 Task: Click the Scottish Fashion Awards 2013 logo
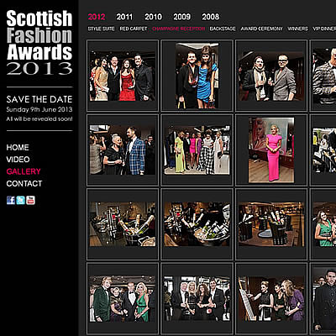point(39,43)
